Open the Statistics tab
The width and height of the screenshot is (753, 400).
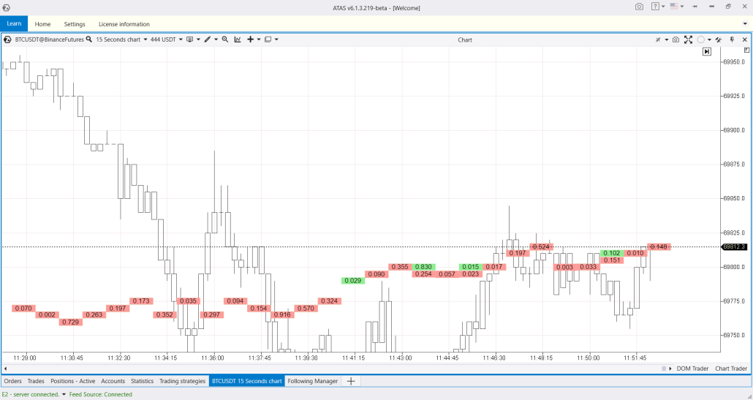[142, 381]
